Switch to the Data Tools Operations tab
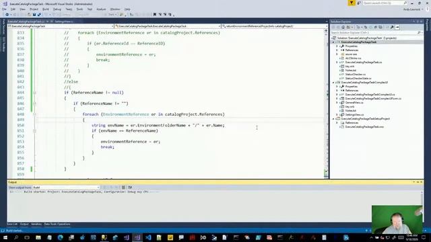This screenshot has height=242, width=431. click(x=57, y=224)
